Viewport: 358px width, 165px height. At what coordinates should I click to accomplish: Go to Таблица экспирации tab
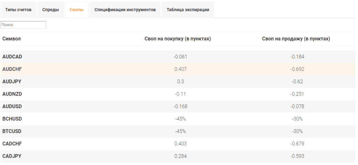pyautogui.click(x=188, y=10)
